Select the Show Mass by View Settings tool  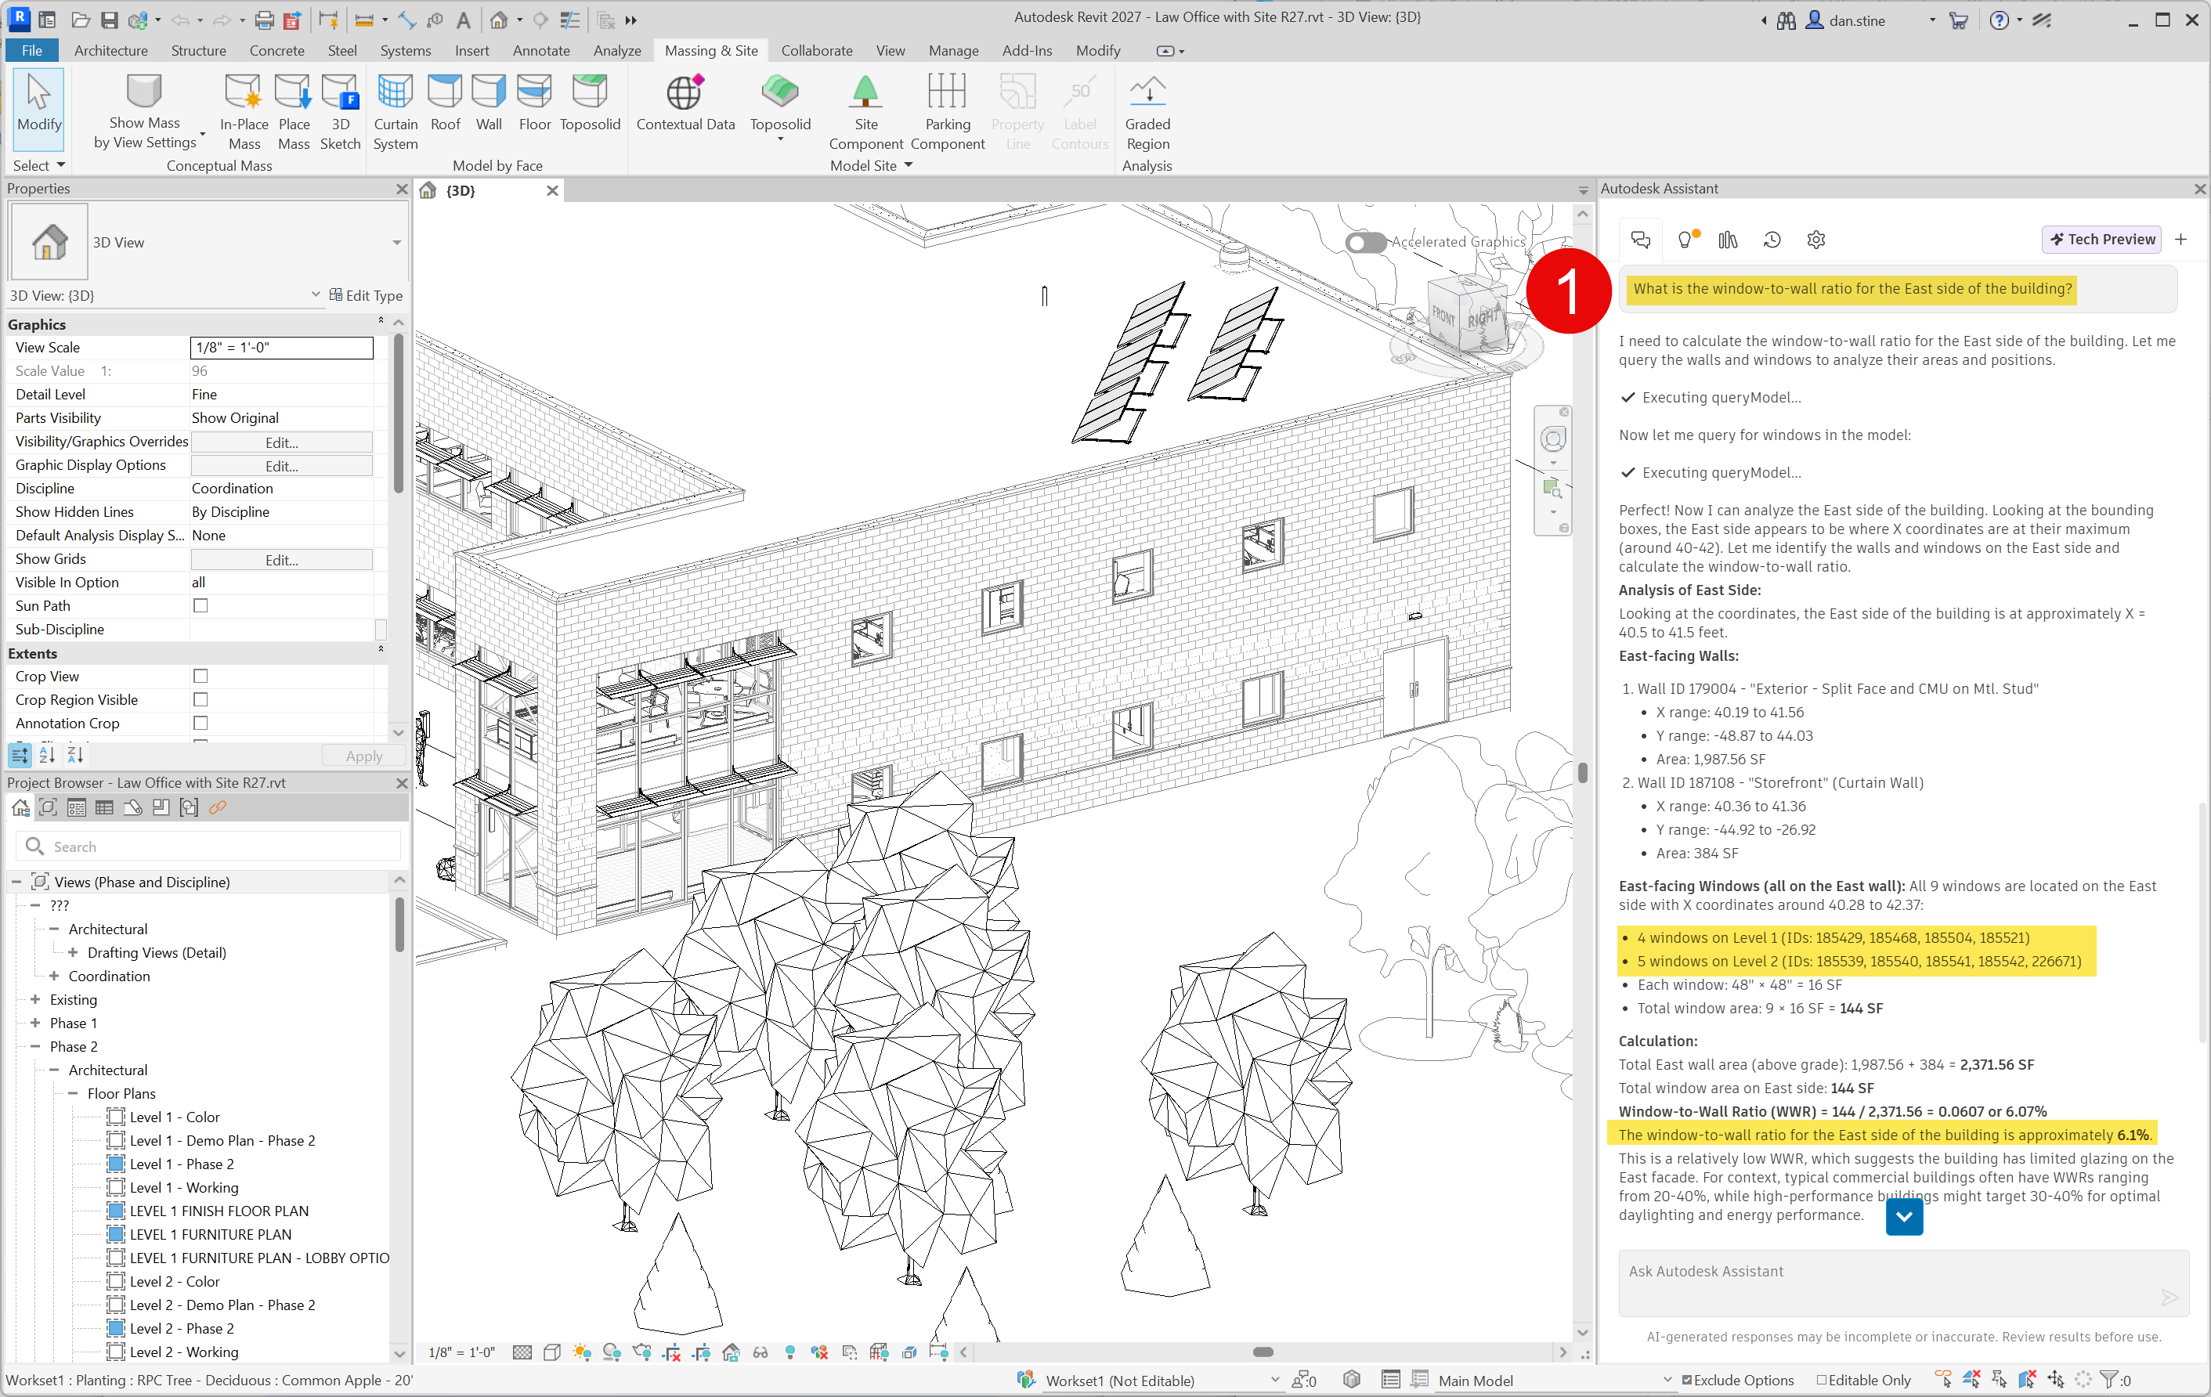coord(145,111)
